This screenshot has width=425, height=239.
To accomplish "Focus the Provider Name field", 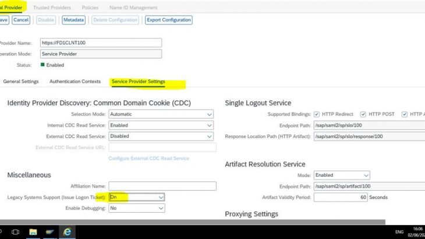I will click(101, 43).
